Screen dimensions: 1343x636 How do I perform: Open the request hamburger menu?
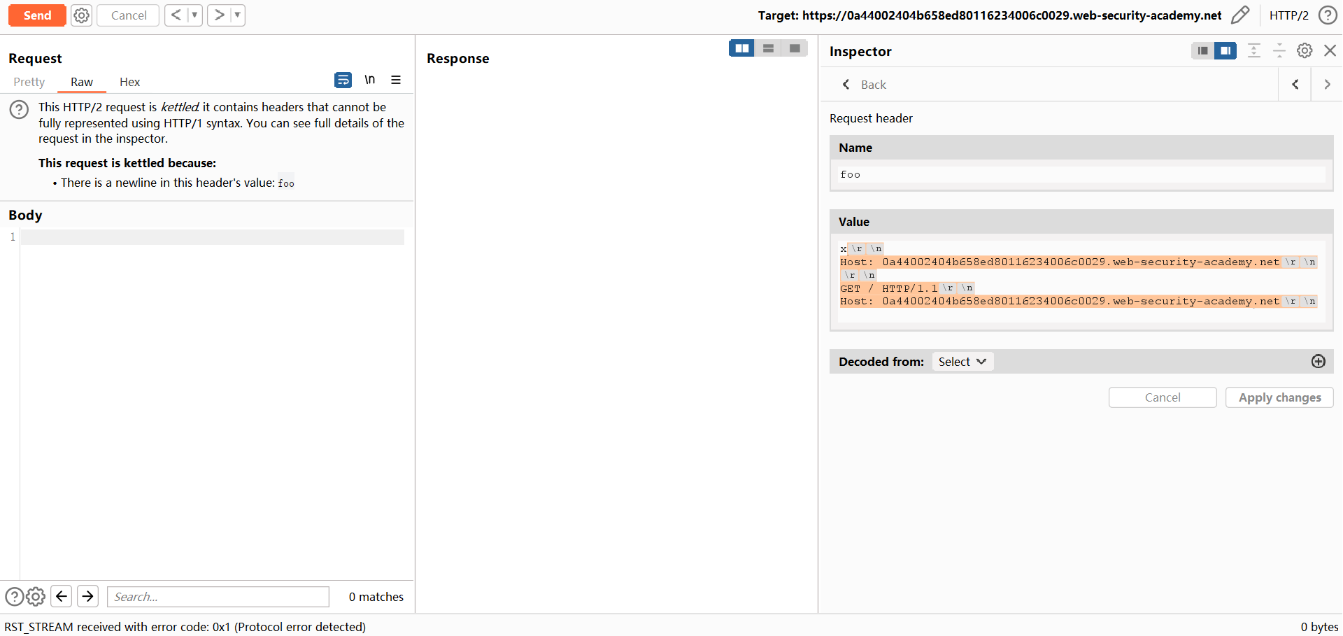(x=396, y=80)
